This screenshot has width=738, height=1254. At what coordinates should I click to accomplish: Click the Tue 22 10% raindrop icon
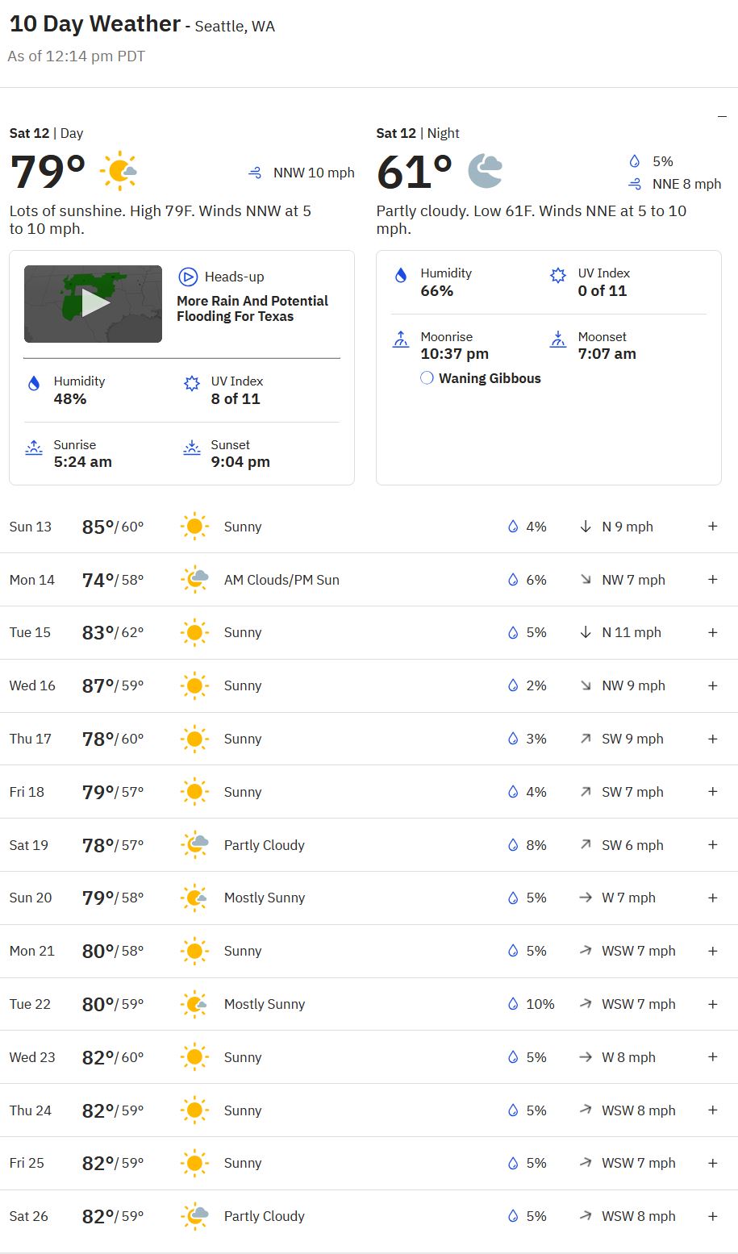tap(512, 1004)
